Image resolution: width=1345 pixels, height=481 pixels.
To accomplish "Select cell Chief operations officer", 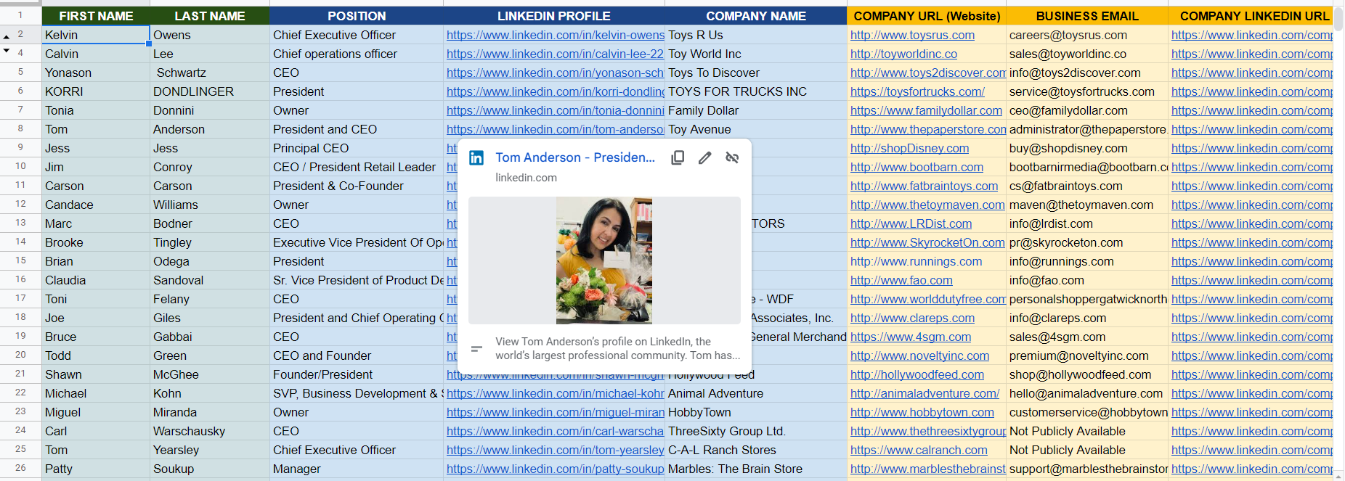I will coord(357,54).
